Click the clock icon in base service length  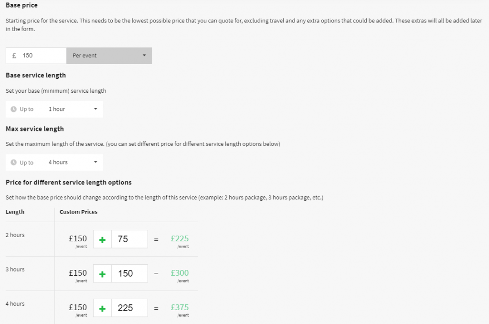(14, 109)
